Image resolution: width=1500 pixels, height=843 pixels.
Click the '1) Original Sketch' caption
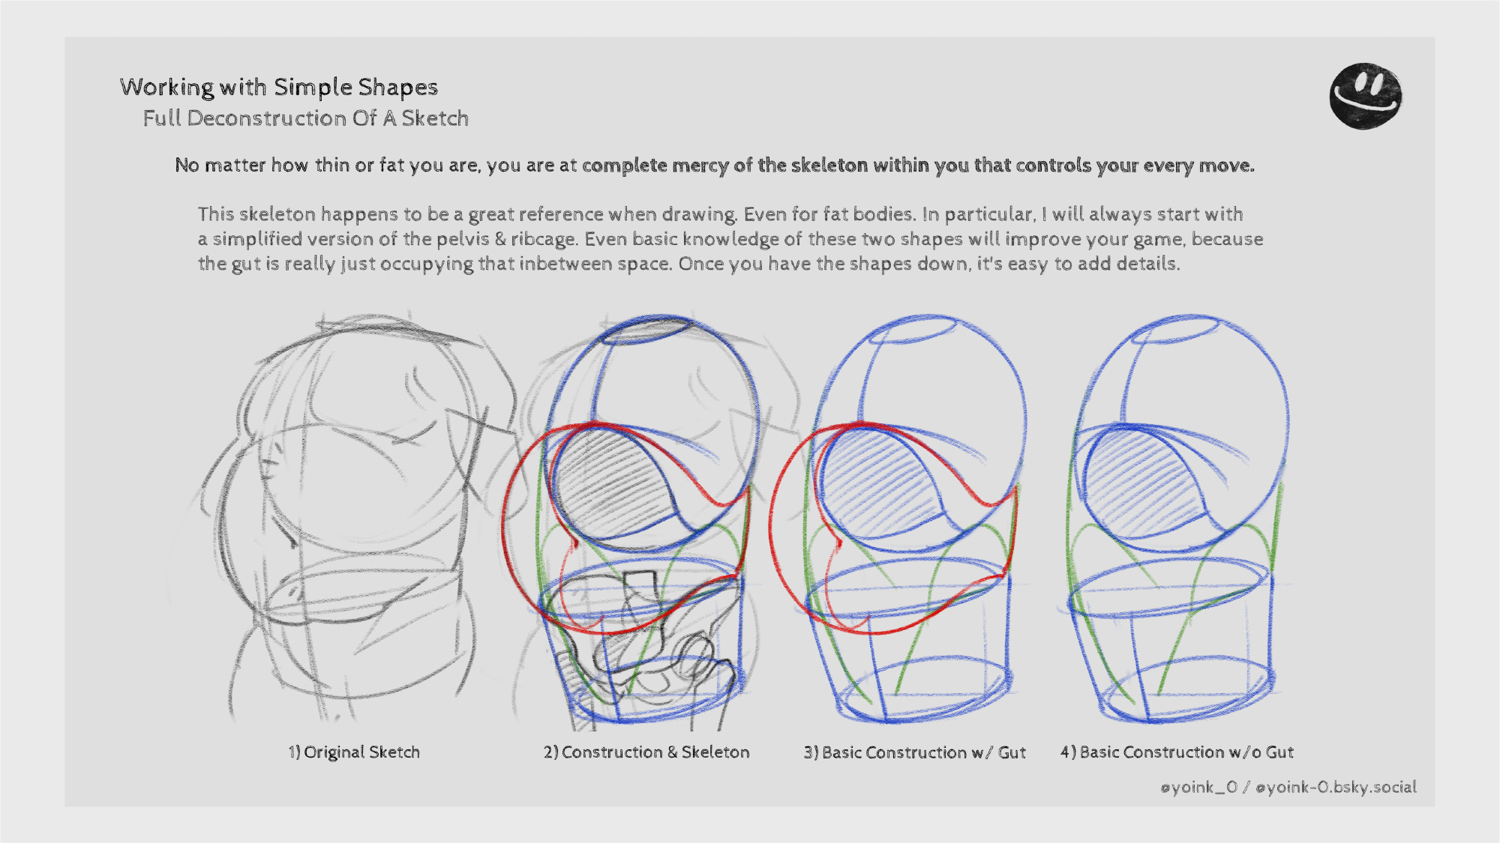click(354, 752)
